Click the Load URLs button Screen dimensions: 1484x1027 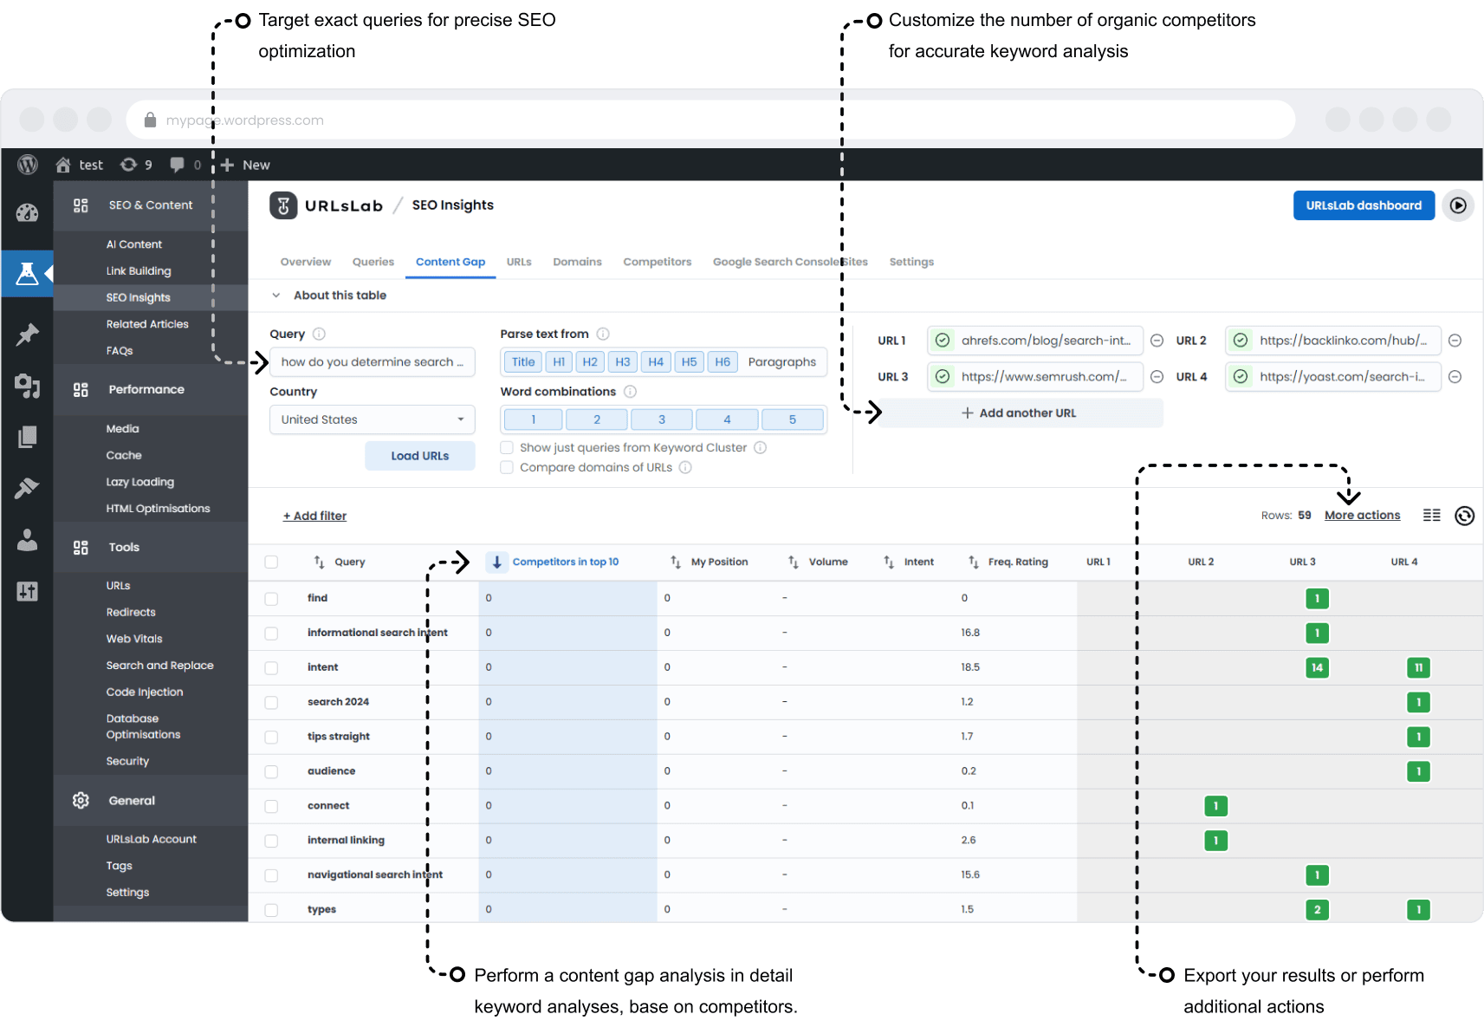coord(420,456)
